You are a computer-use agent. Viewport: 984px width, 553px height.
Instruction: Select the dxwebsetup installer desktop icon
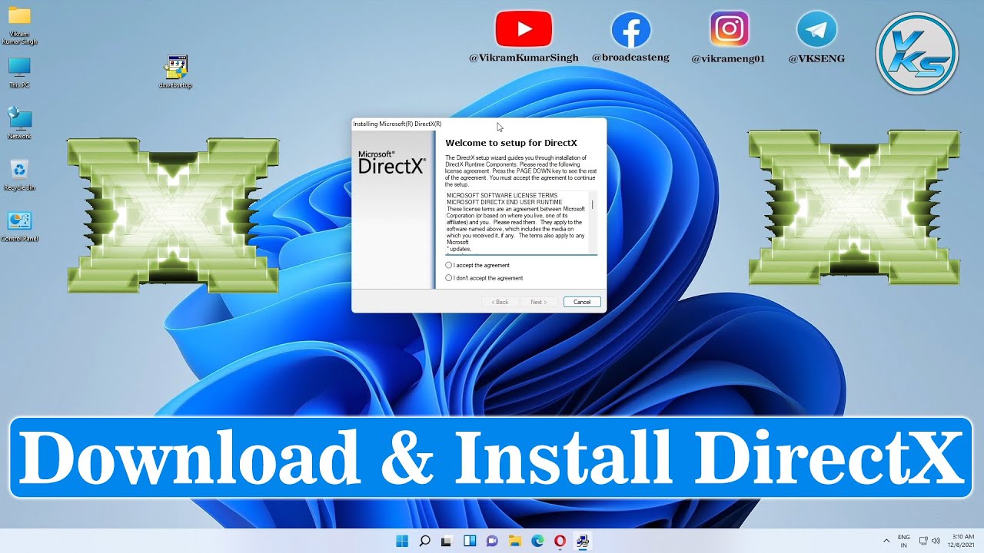[x=176, y=72]
